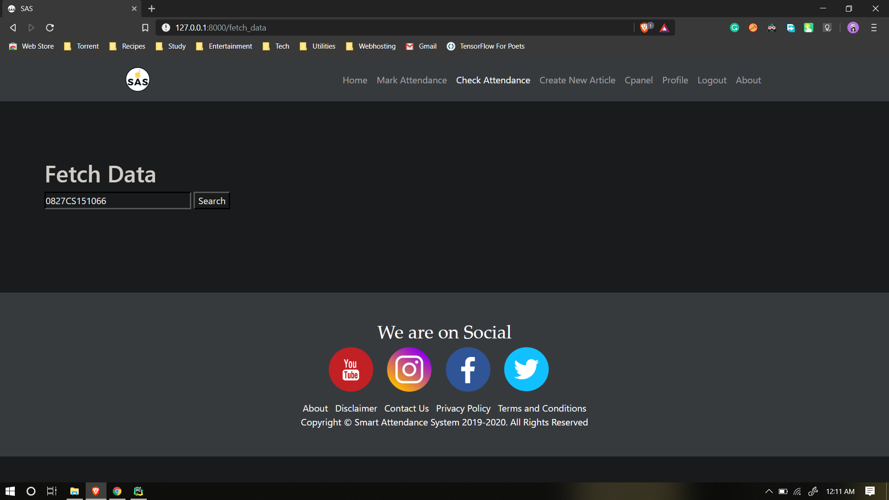Bookmark this page icon
The height and width of the screenshot is (500, 889).
[x=145, y=28]
